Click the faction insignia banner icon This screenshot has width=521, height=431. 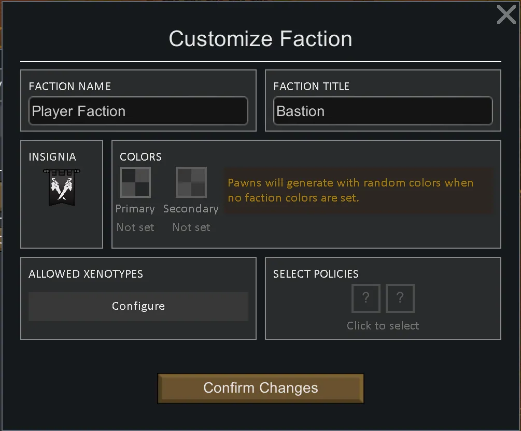tap(62, 187)
